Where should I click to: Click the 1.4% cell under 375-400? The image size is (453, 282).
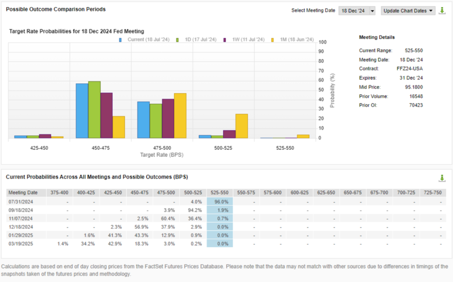point(60,244)
